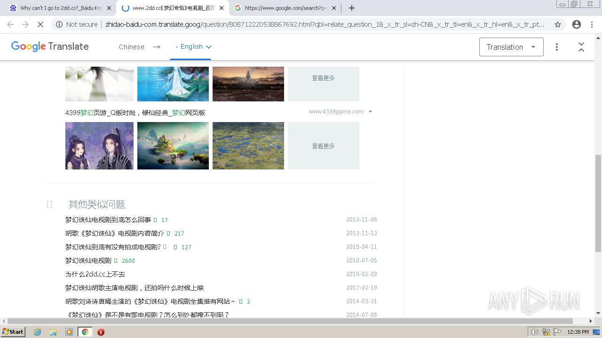Open the green wetlands aerial thumbnail

pos(248,146)
